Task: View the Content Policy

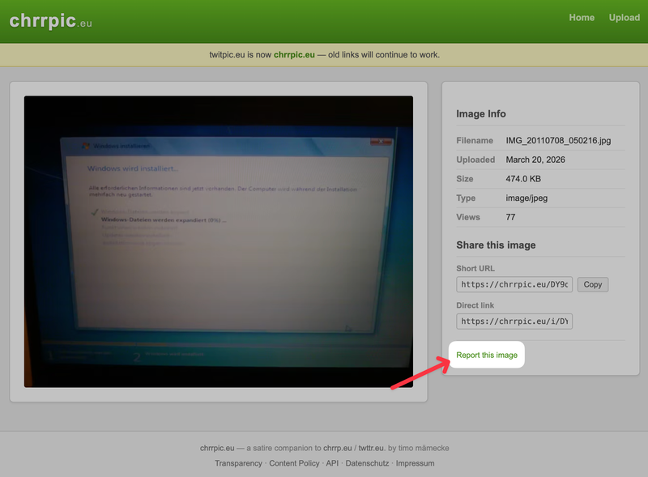Action: pyautogui.click(x=294, y=463)
